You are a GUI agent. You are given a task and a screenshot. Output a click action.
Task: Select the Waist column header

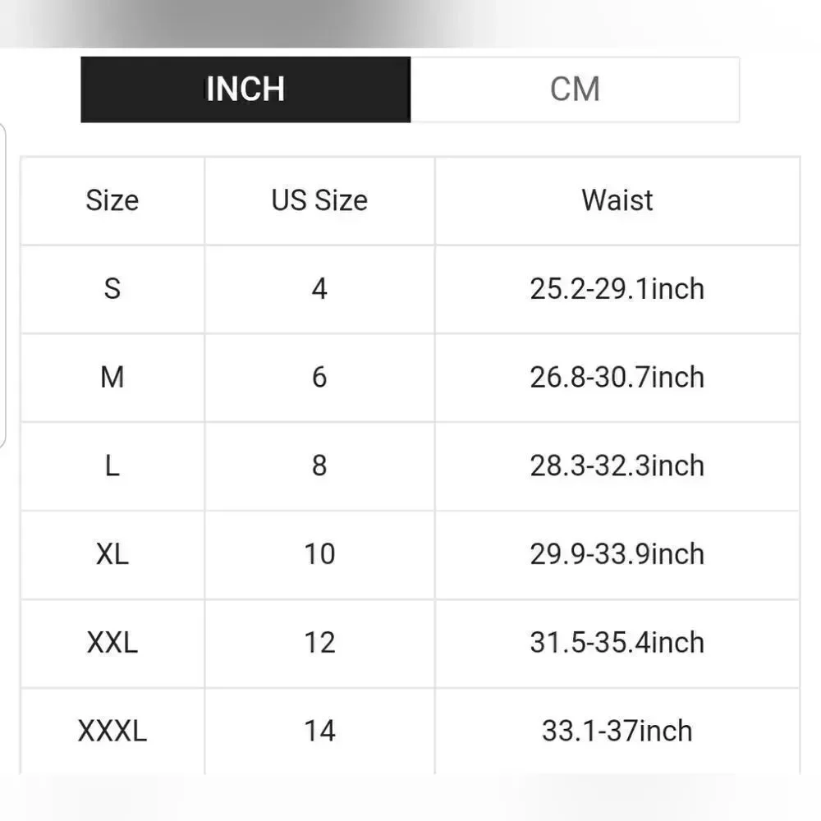pyautogui.click(x=617, y=200)
